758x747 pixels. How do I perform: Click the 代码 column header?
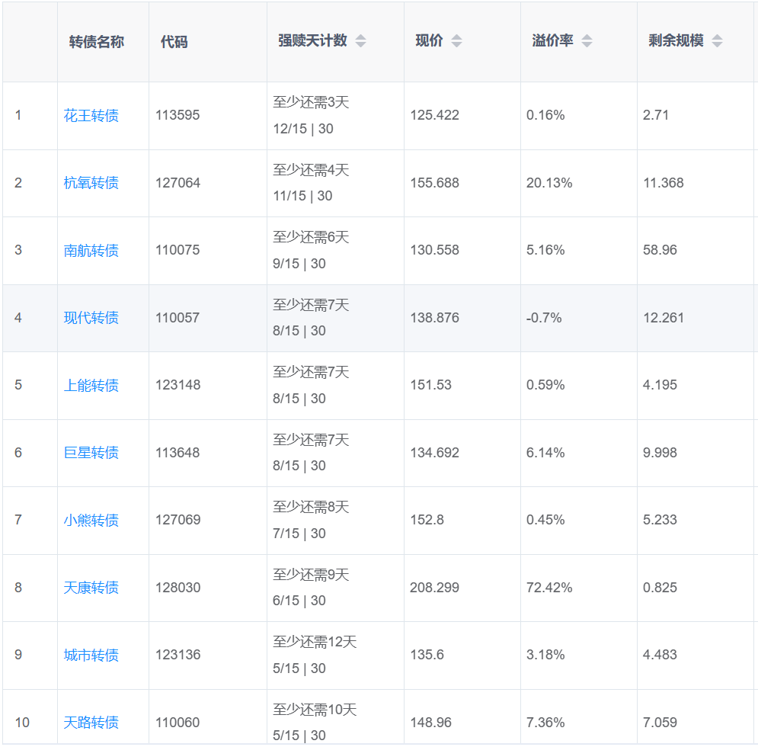(174, 42)
